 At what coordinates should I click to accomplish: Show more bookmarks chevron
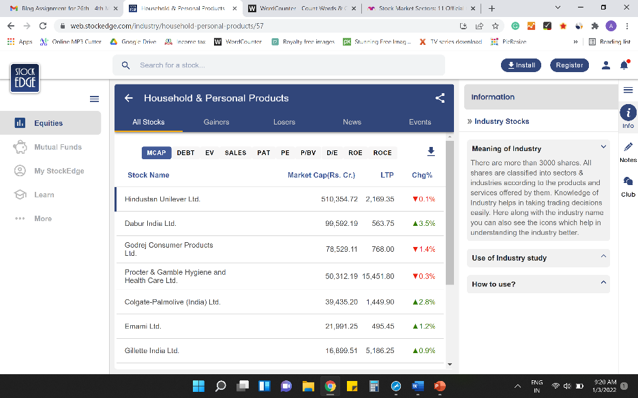click(575, 42)
